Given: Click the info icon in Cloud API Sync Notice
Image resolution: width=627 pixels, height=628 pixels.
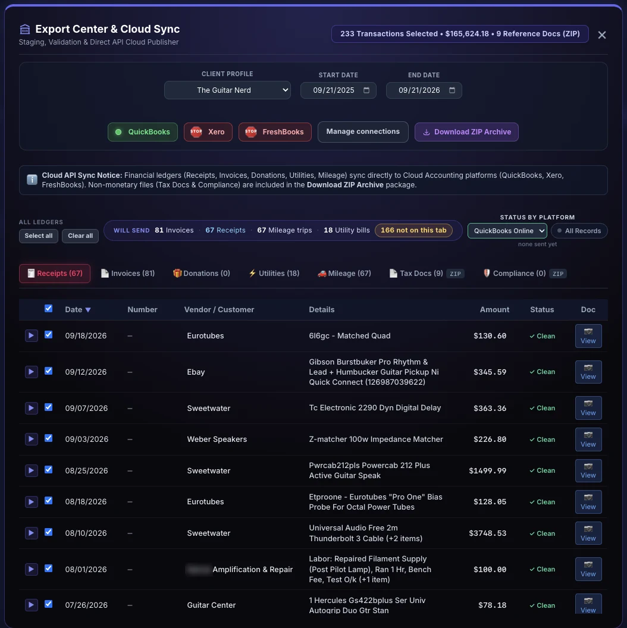Looking at the screenshot, I should point(32,180).
